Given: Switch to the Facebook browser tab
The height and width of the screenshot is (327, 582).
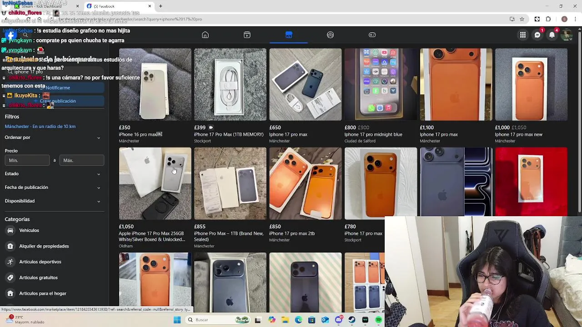Looking at the screenshot, I should 118,6.
